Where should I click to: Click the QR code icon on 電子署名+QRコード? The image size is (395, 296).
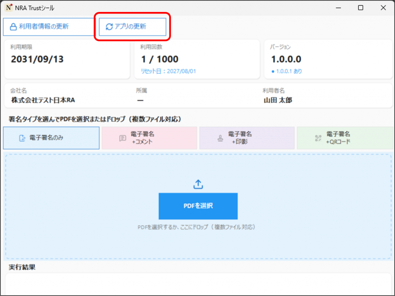click(318, 138)
